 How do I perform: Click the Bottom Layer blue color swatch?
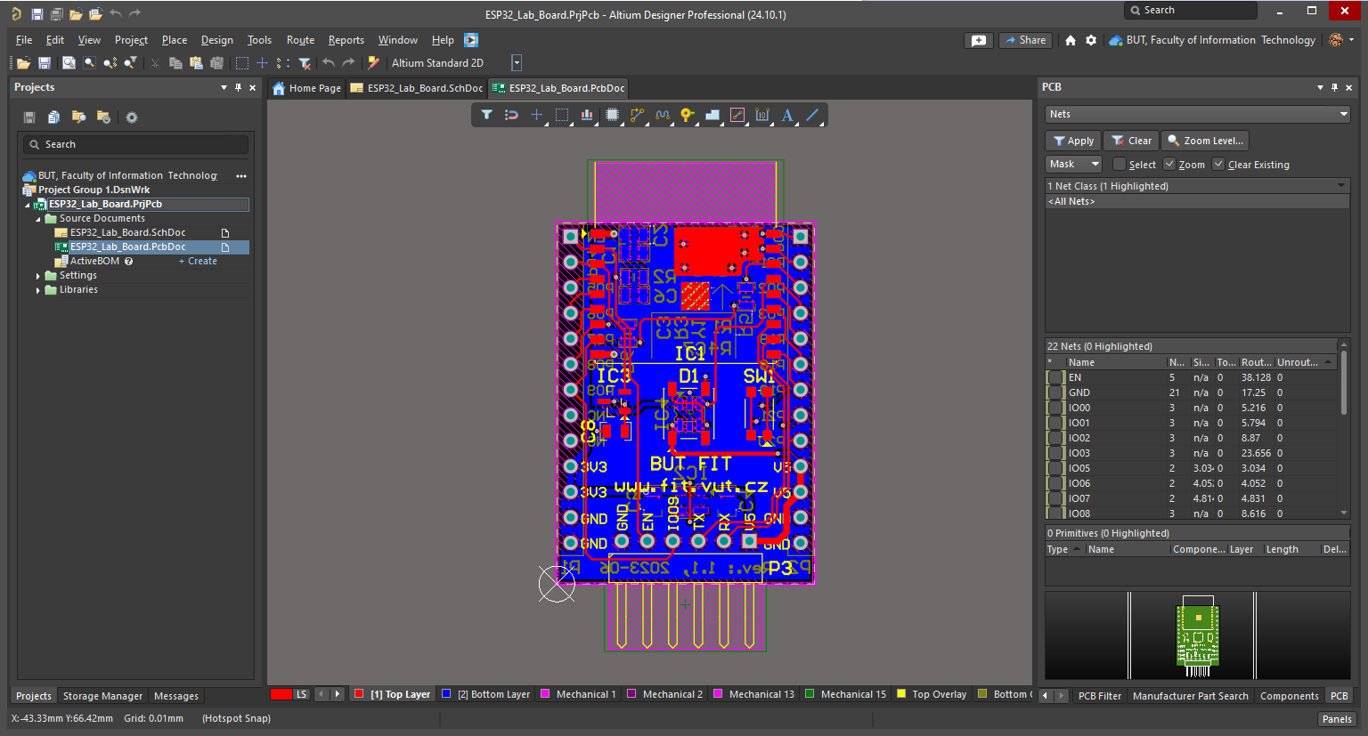coord(446,694)
